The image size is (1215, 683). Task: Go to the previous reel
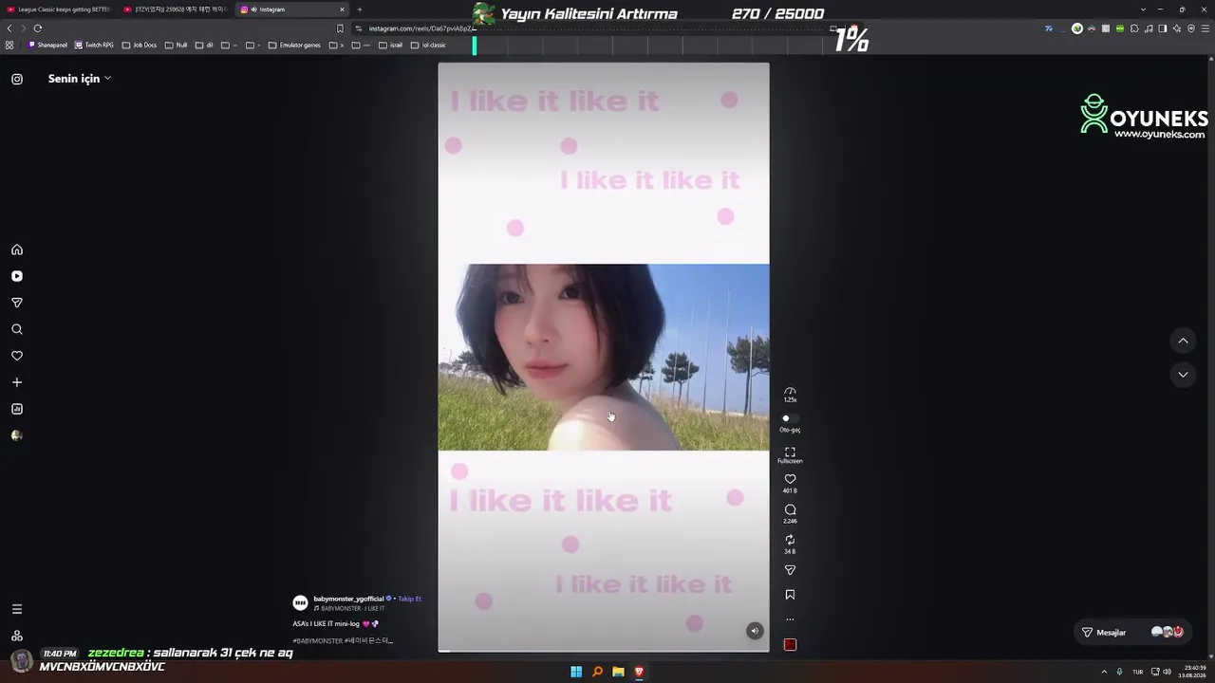[1183, 341]
